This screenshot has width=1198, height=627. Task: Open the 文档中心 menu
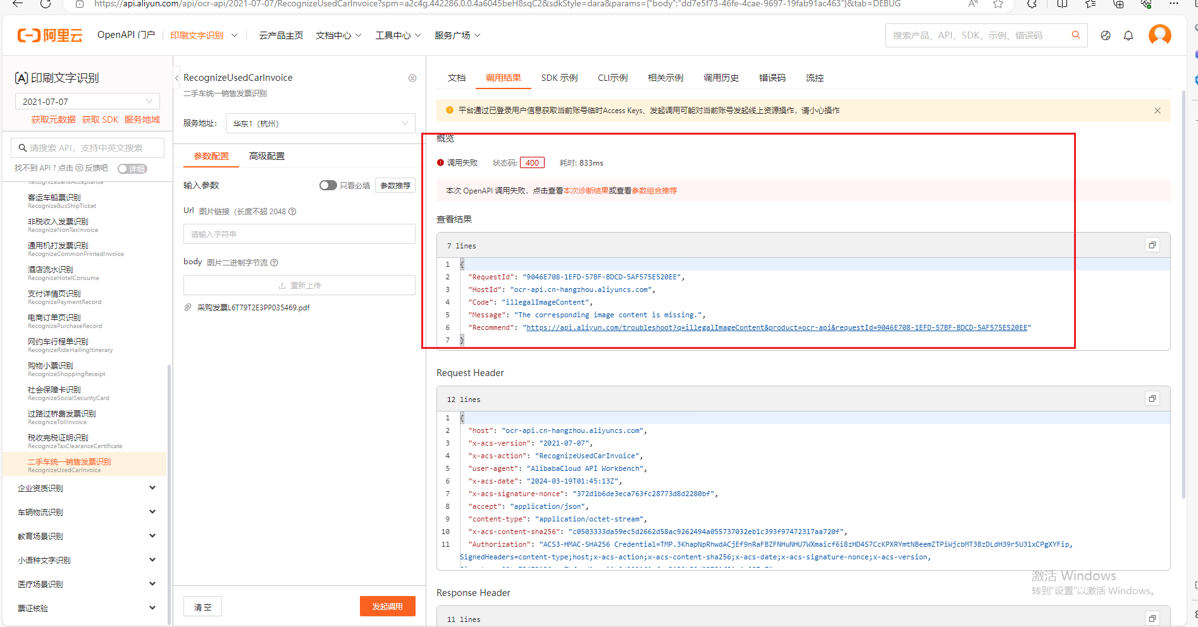coord(338,35)
